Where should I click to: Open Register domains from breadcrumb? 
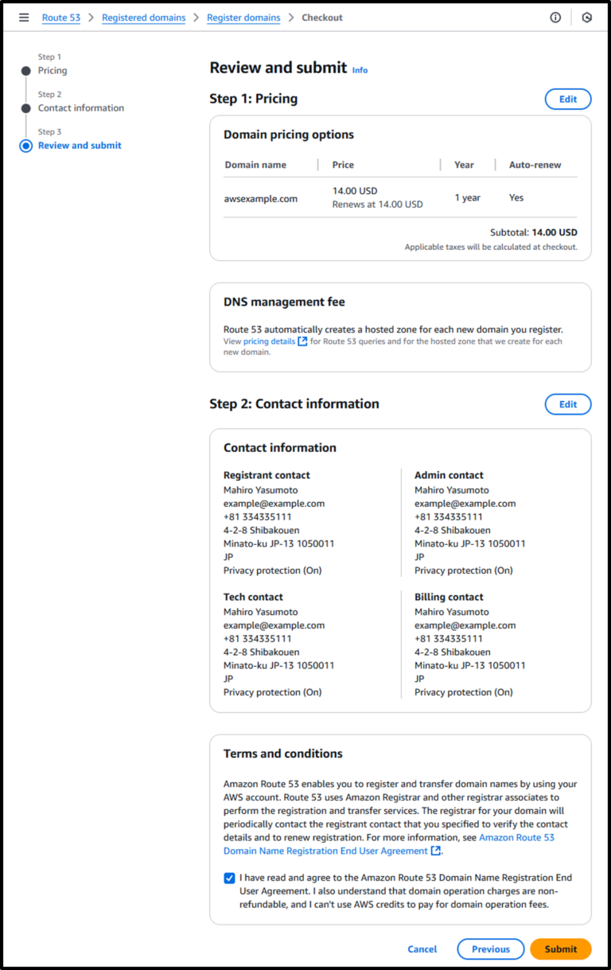point(243,18)
